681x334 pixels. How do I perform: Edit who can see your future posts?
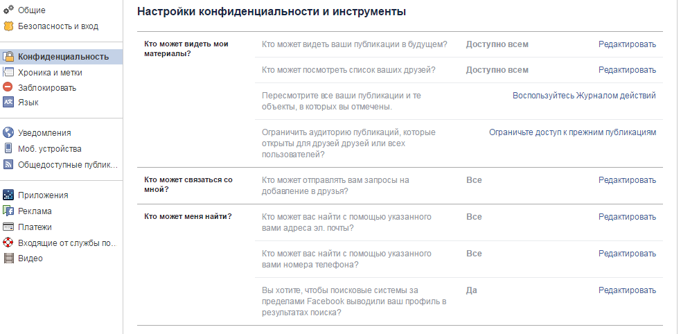[627, 44]
